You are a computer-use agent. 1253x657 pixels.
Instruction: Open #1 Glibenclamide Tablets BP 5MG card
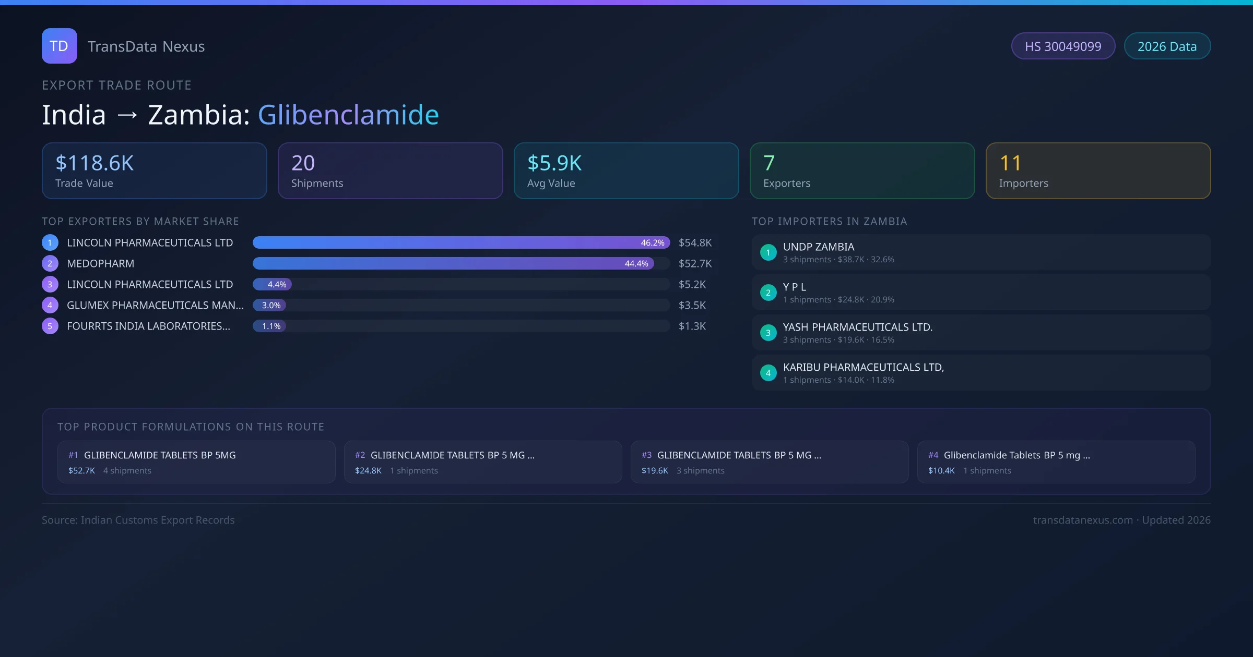196,462
